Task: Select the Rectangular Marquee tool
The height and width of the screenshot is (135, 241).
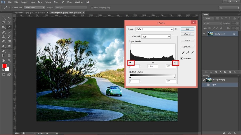Action: coord(3,18)
